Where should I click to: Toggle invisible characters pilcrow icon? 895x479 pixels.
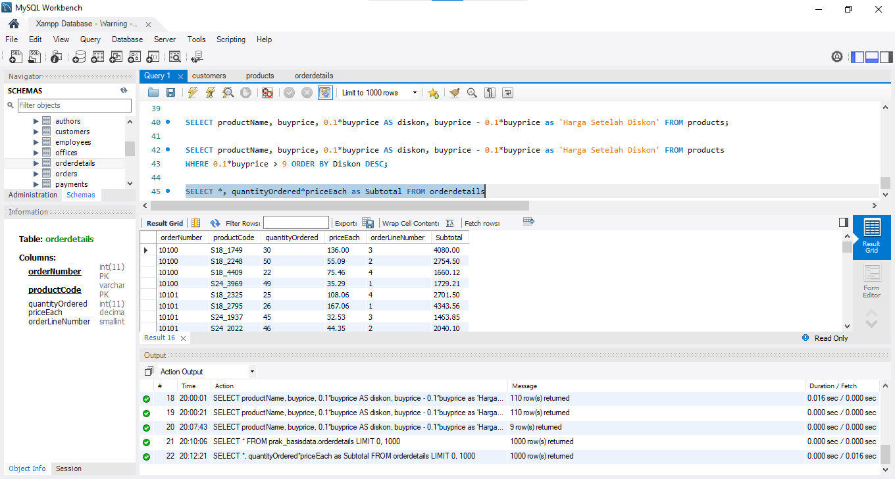click(x=490, y=93)
